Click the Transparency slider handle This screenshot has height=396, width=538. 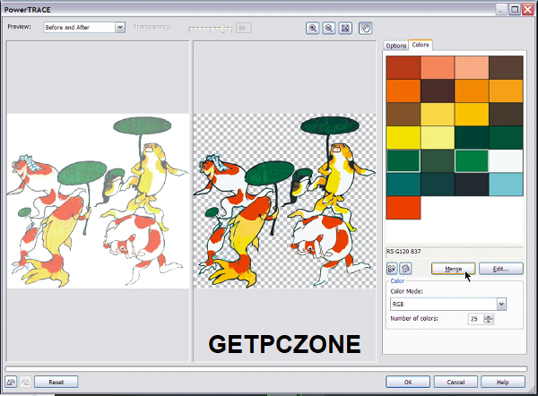223,28
